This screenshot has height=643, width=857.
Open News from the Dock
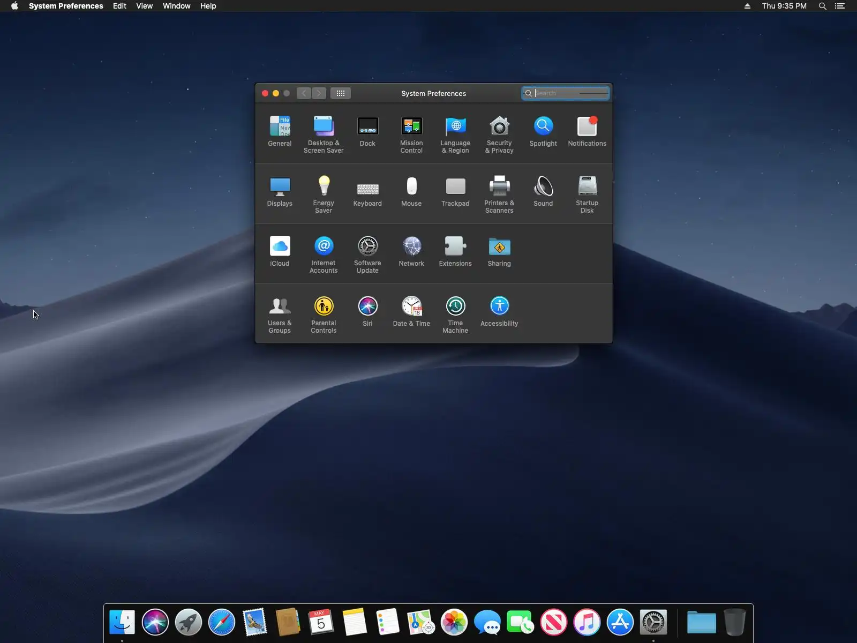click(x=554, y=622)
